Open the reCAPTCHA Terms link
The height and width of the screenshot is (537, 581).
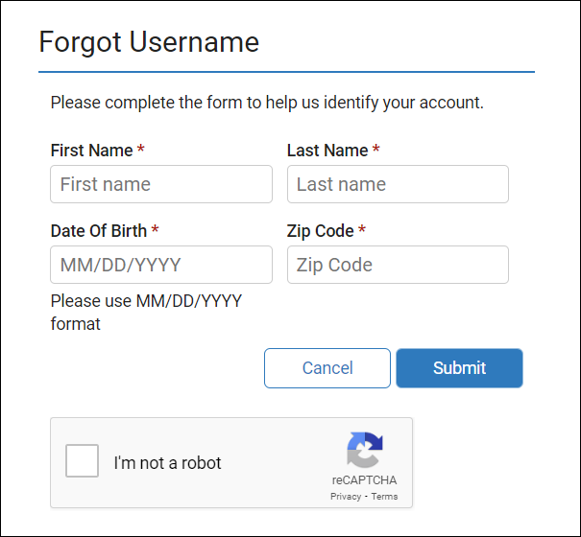tap(384, 497)
